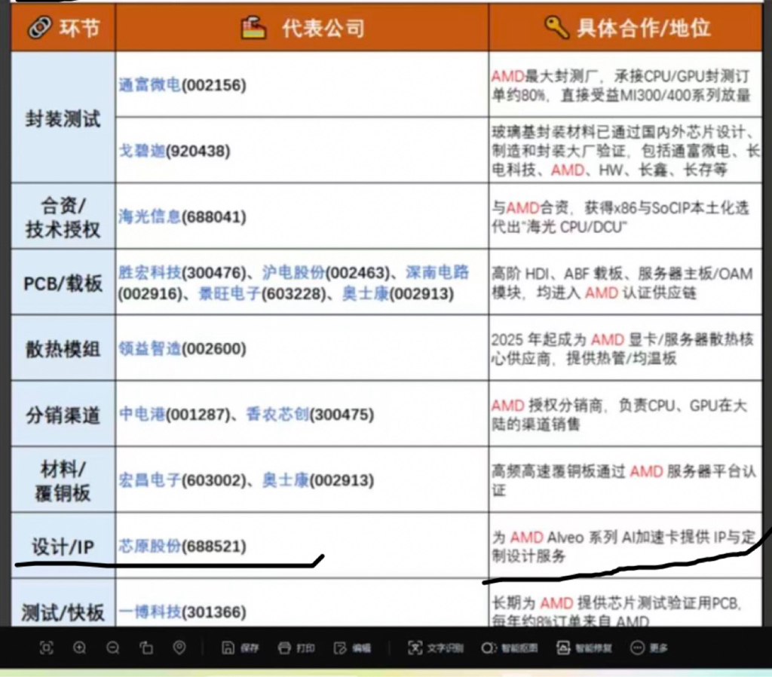Click 奥士康 in the 材料/覆铜板 row
Viewport: 772px width, 677px height.
[286, 480]
